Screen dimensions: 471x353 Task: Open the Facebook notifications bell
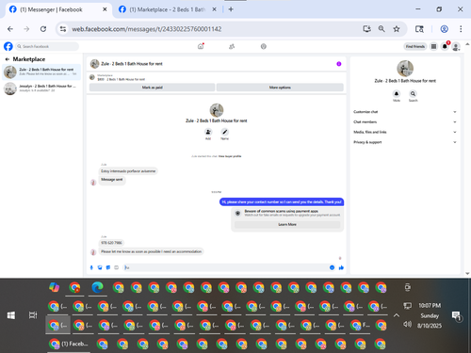(x=445, y=46)
